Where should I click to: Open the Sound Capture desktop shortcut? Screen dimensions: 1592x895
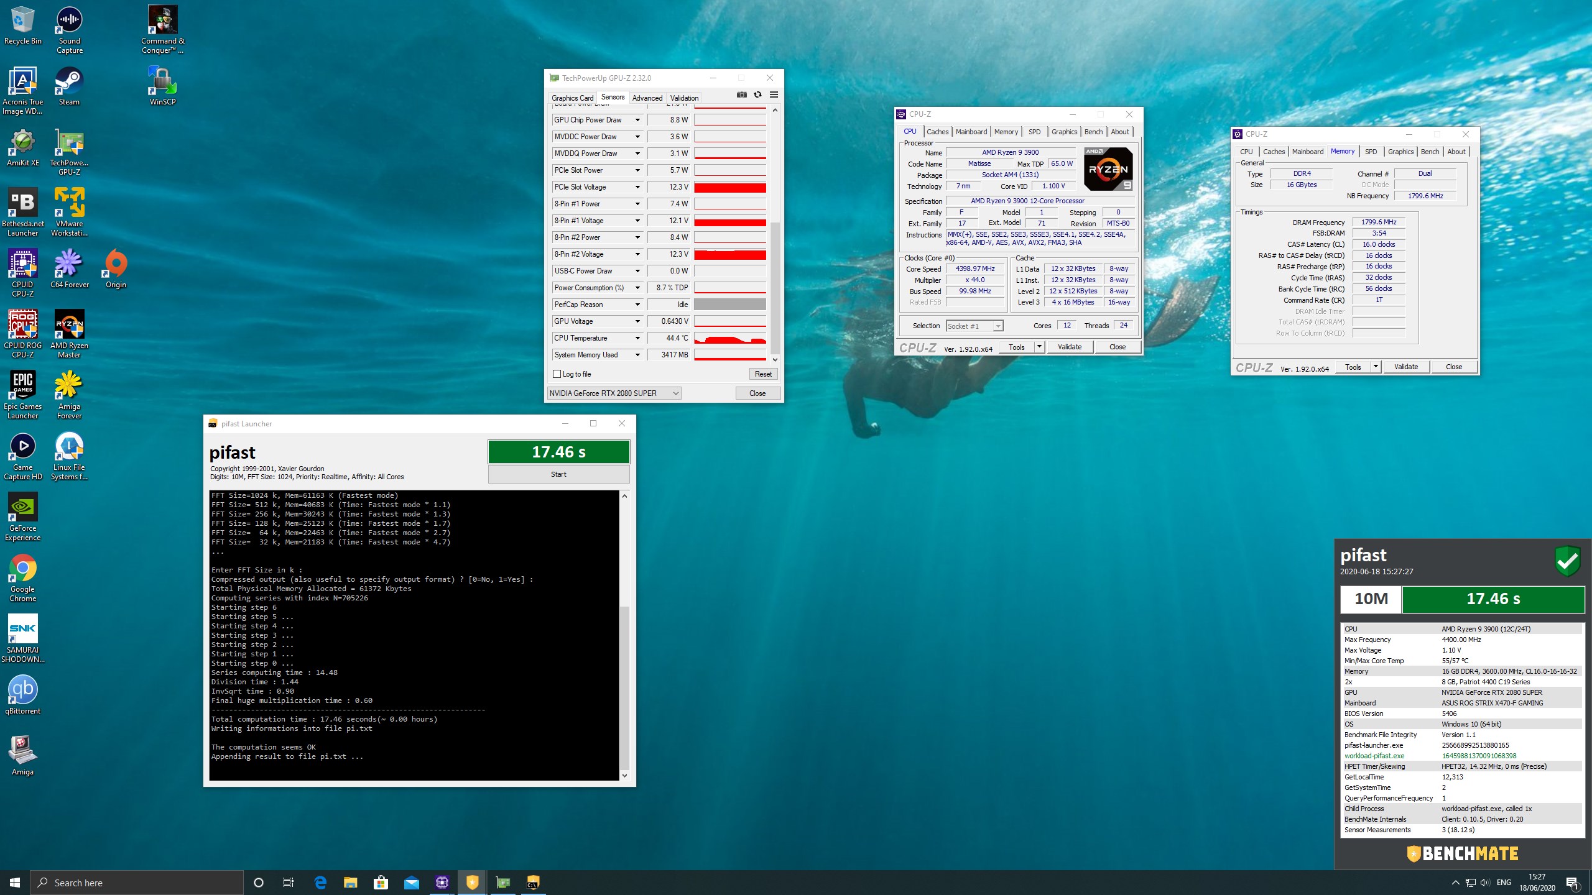click(x=69, y=30)
